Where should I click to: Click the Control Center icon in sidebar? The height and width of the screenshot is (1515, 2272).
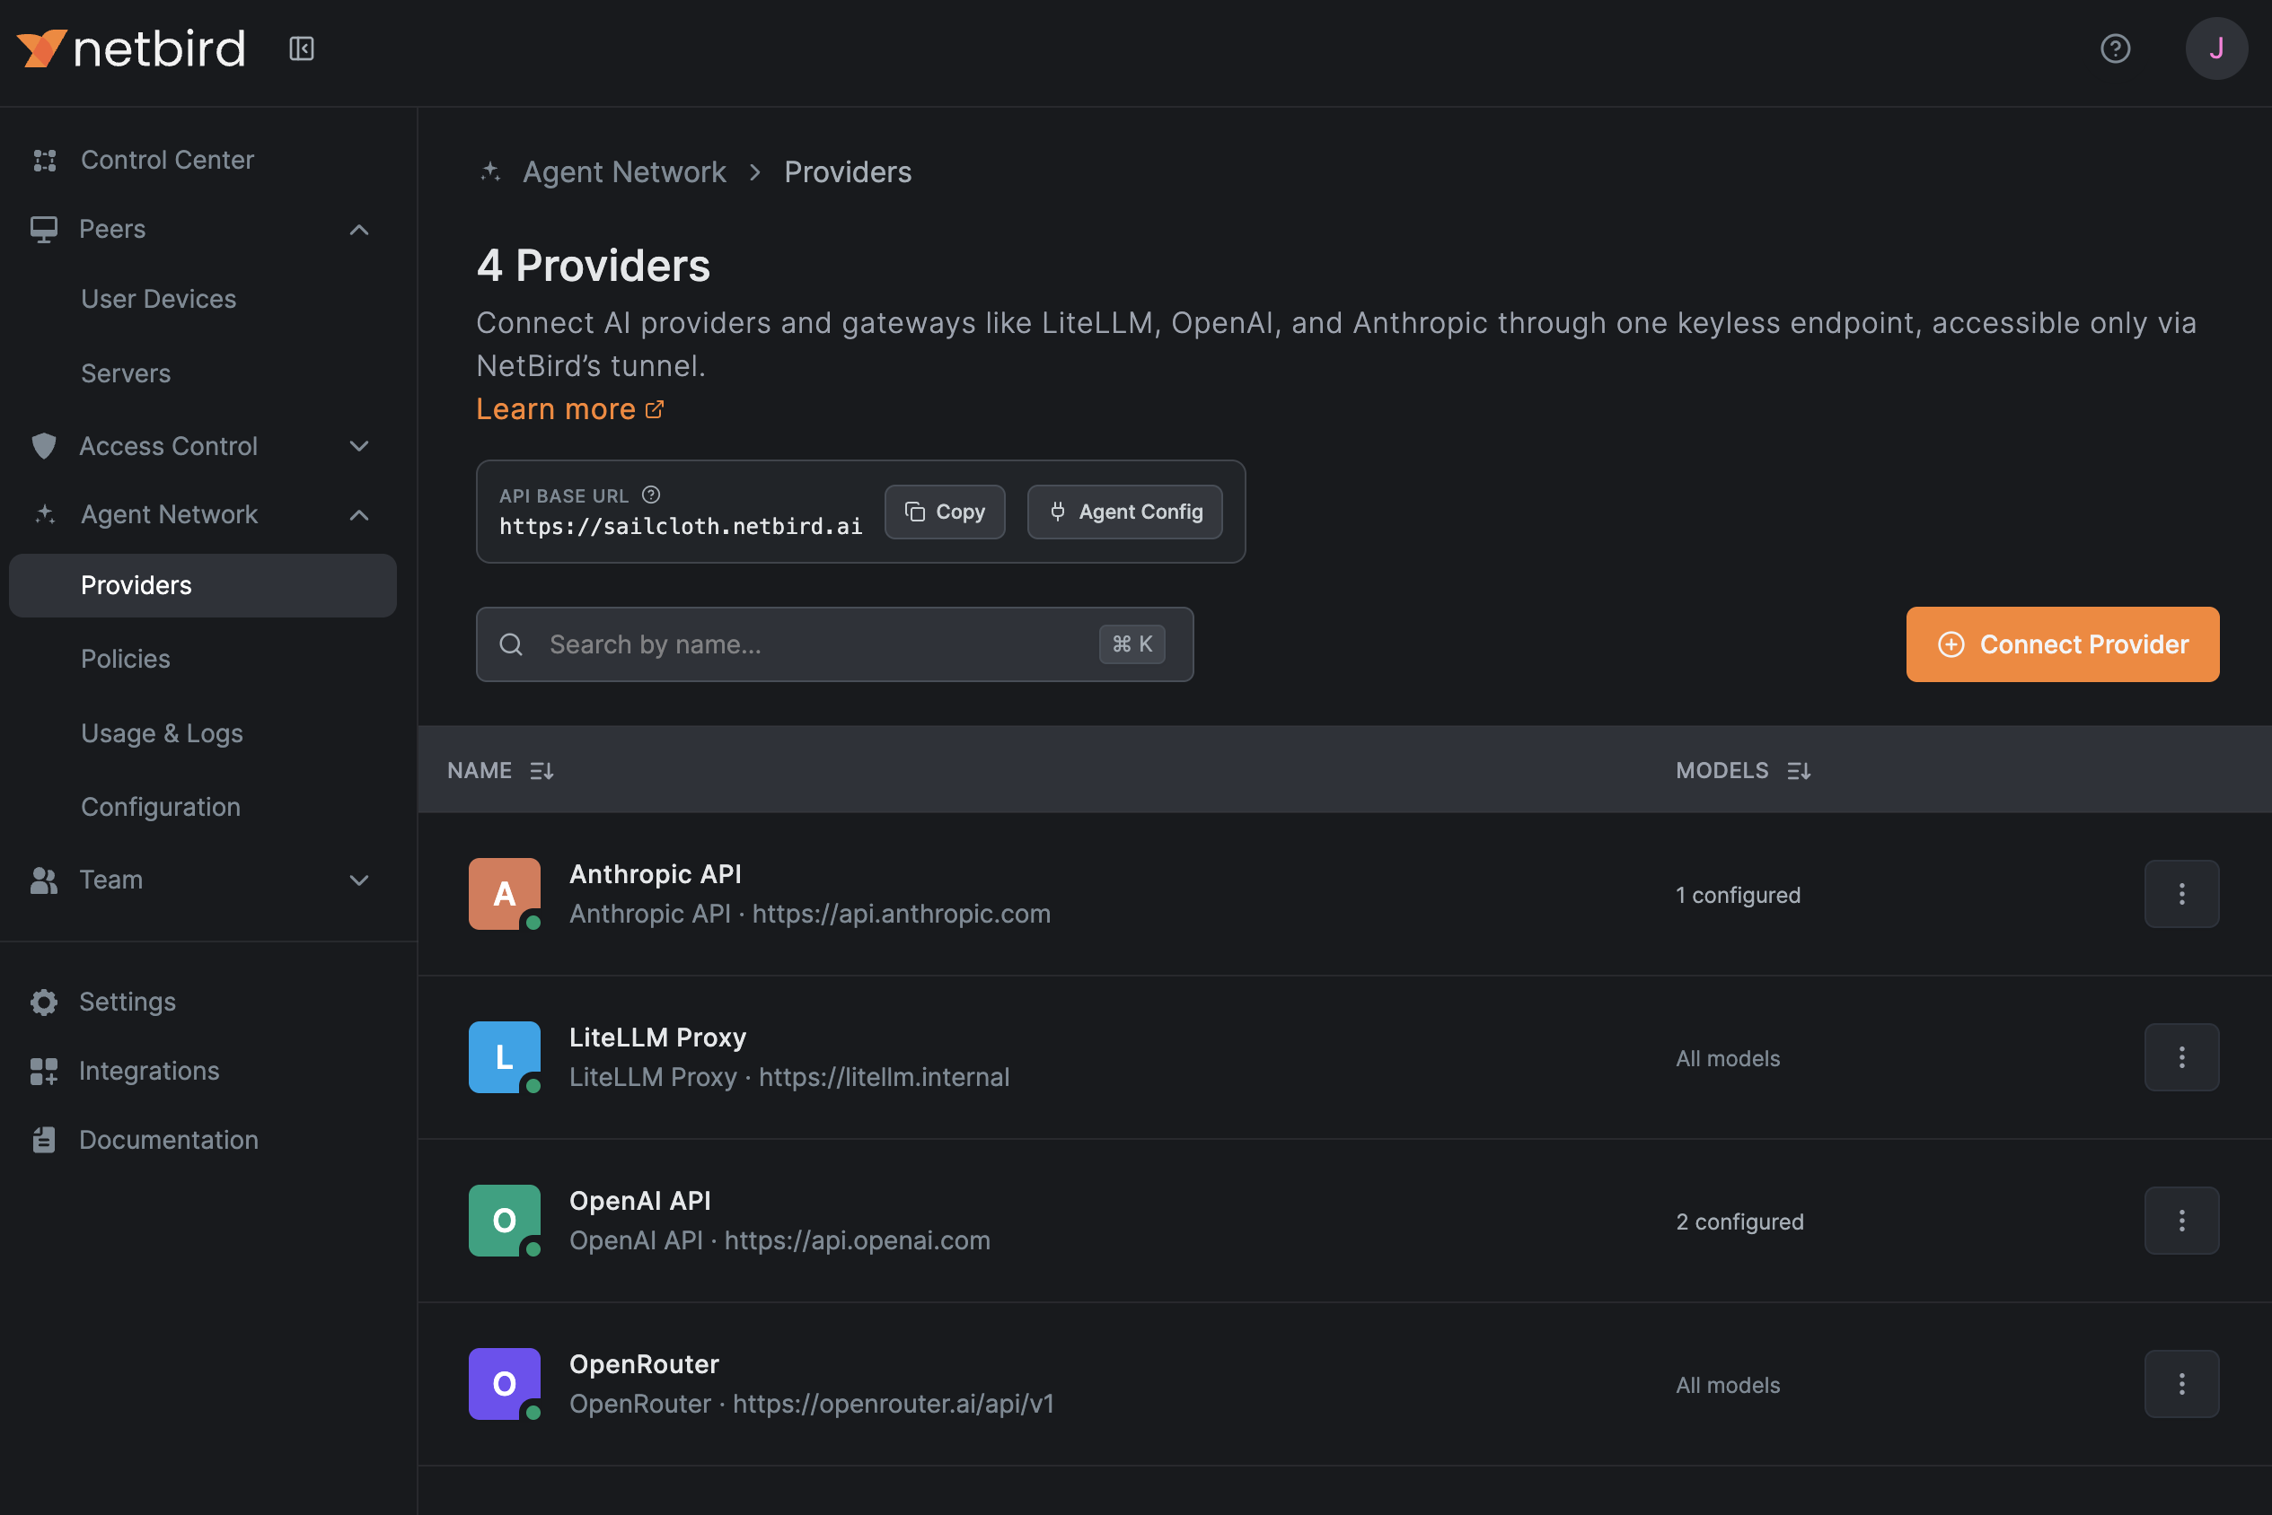pyautogui.click(x=45, y=161)
